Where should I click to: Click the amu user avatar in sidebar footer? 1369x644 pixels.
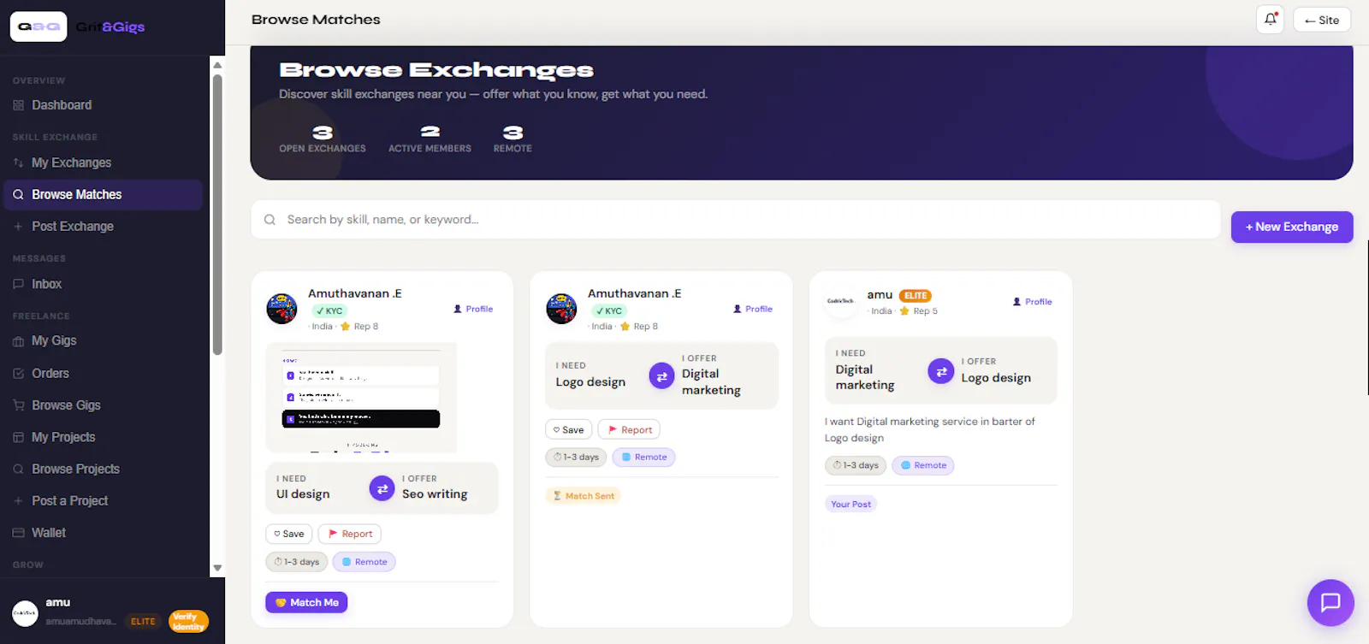point(25,612)
